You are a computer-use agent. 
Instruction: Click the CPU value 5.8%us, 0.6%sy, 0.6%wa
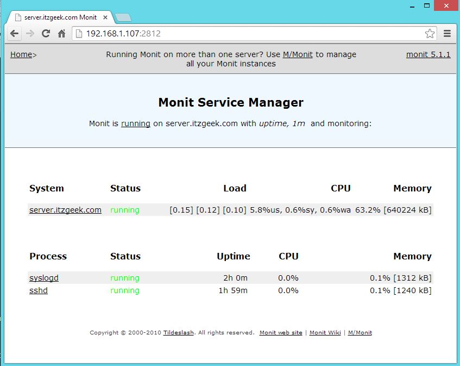(300, 210)
